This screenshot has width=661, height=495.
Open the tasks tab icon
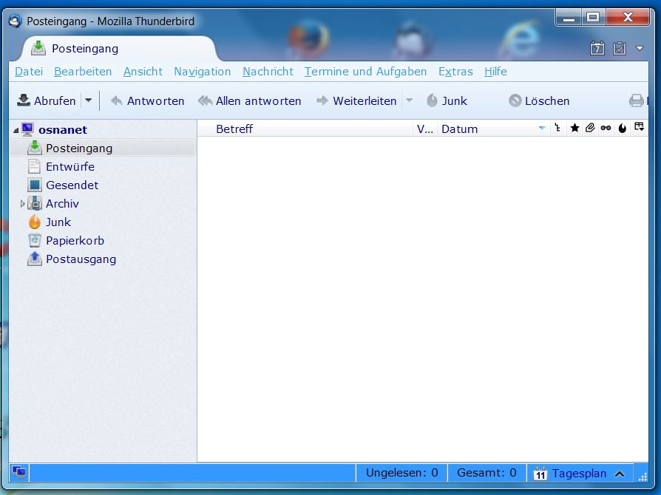coord(620,49)
